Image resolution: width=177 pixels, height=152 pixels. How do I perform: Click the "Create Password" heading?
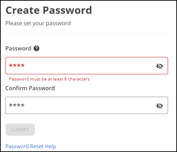click(x=49, y=10)
